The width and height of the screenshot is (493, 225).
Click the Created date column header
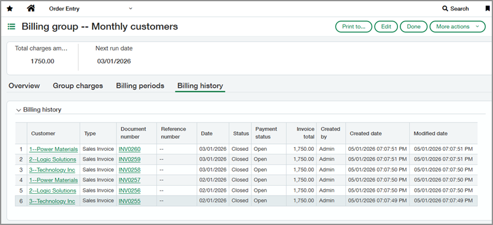(x=377, y=133)
